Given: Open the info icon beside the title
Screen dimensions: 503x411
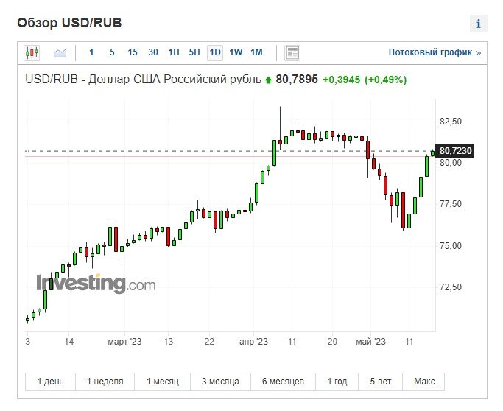Looking at the screenshot, I should click(x=478, y=24).
